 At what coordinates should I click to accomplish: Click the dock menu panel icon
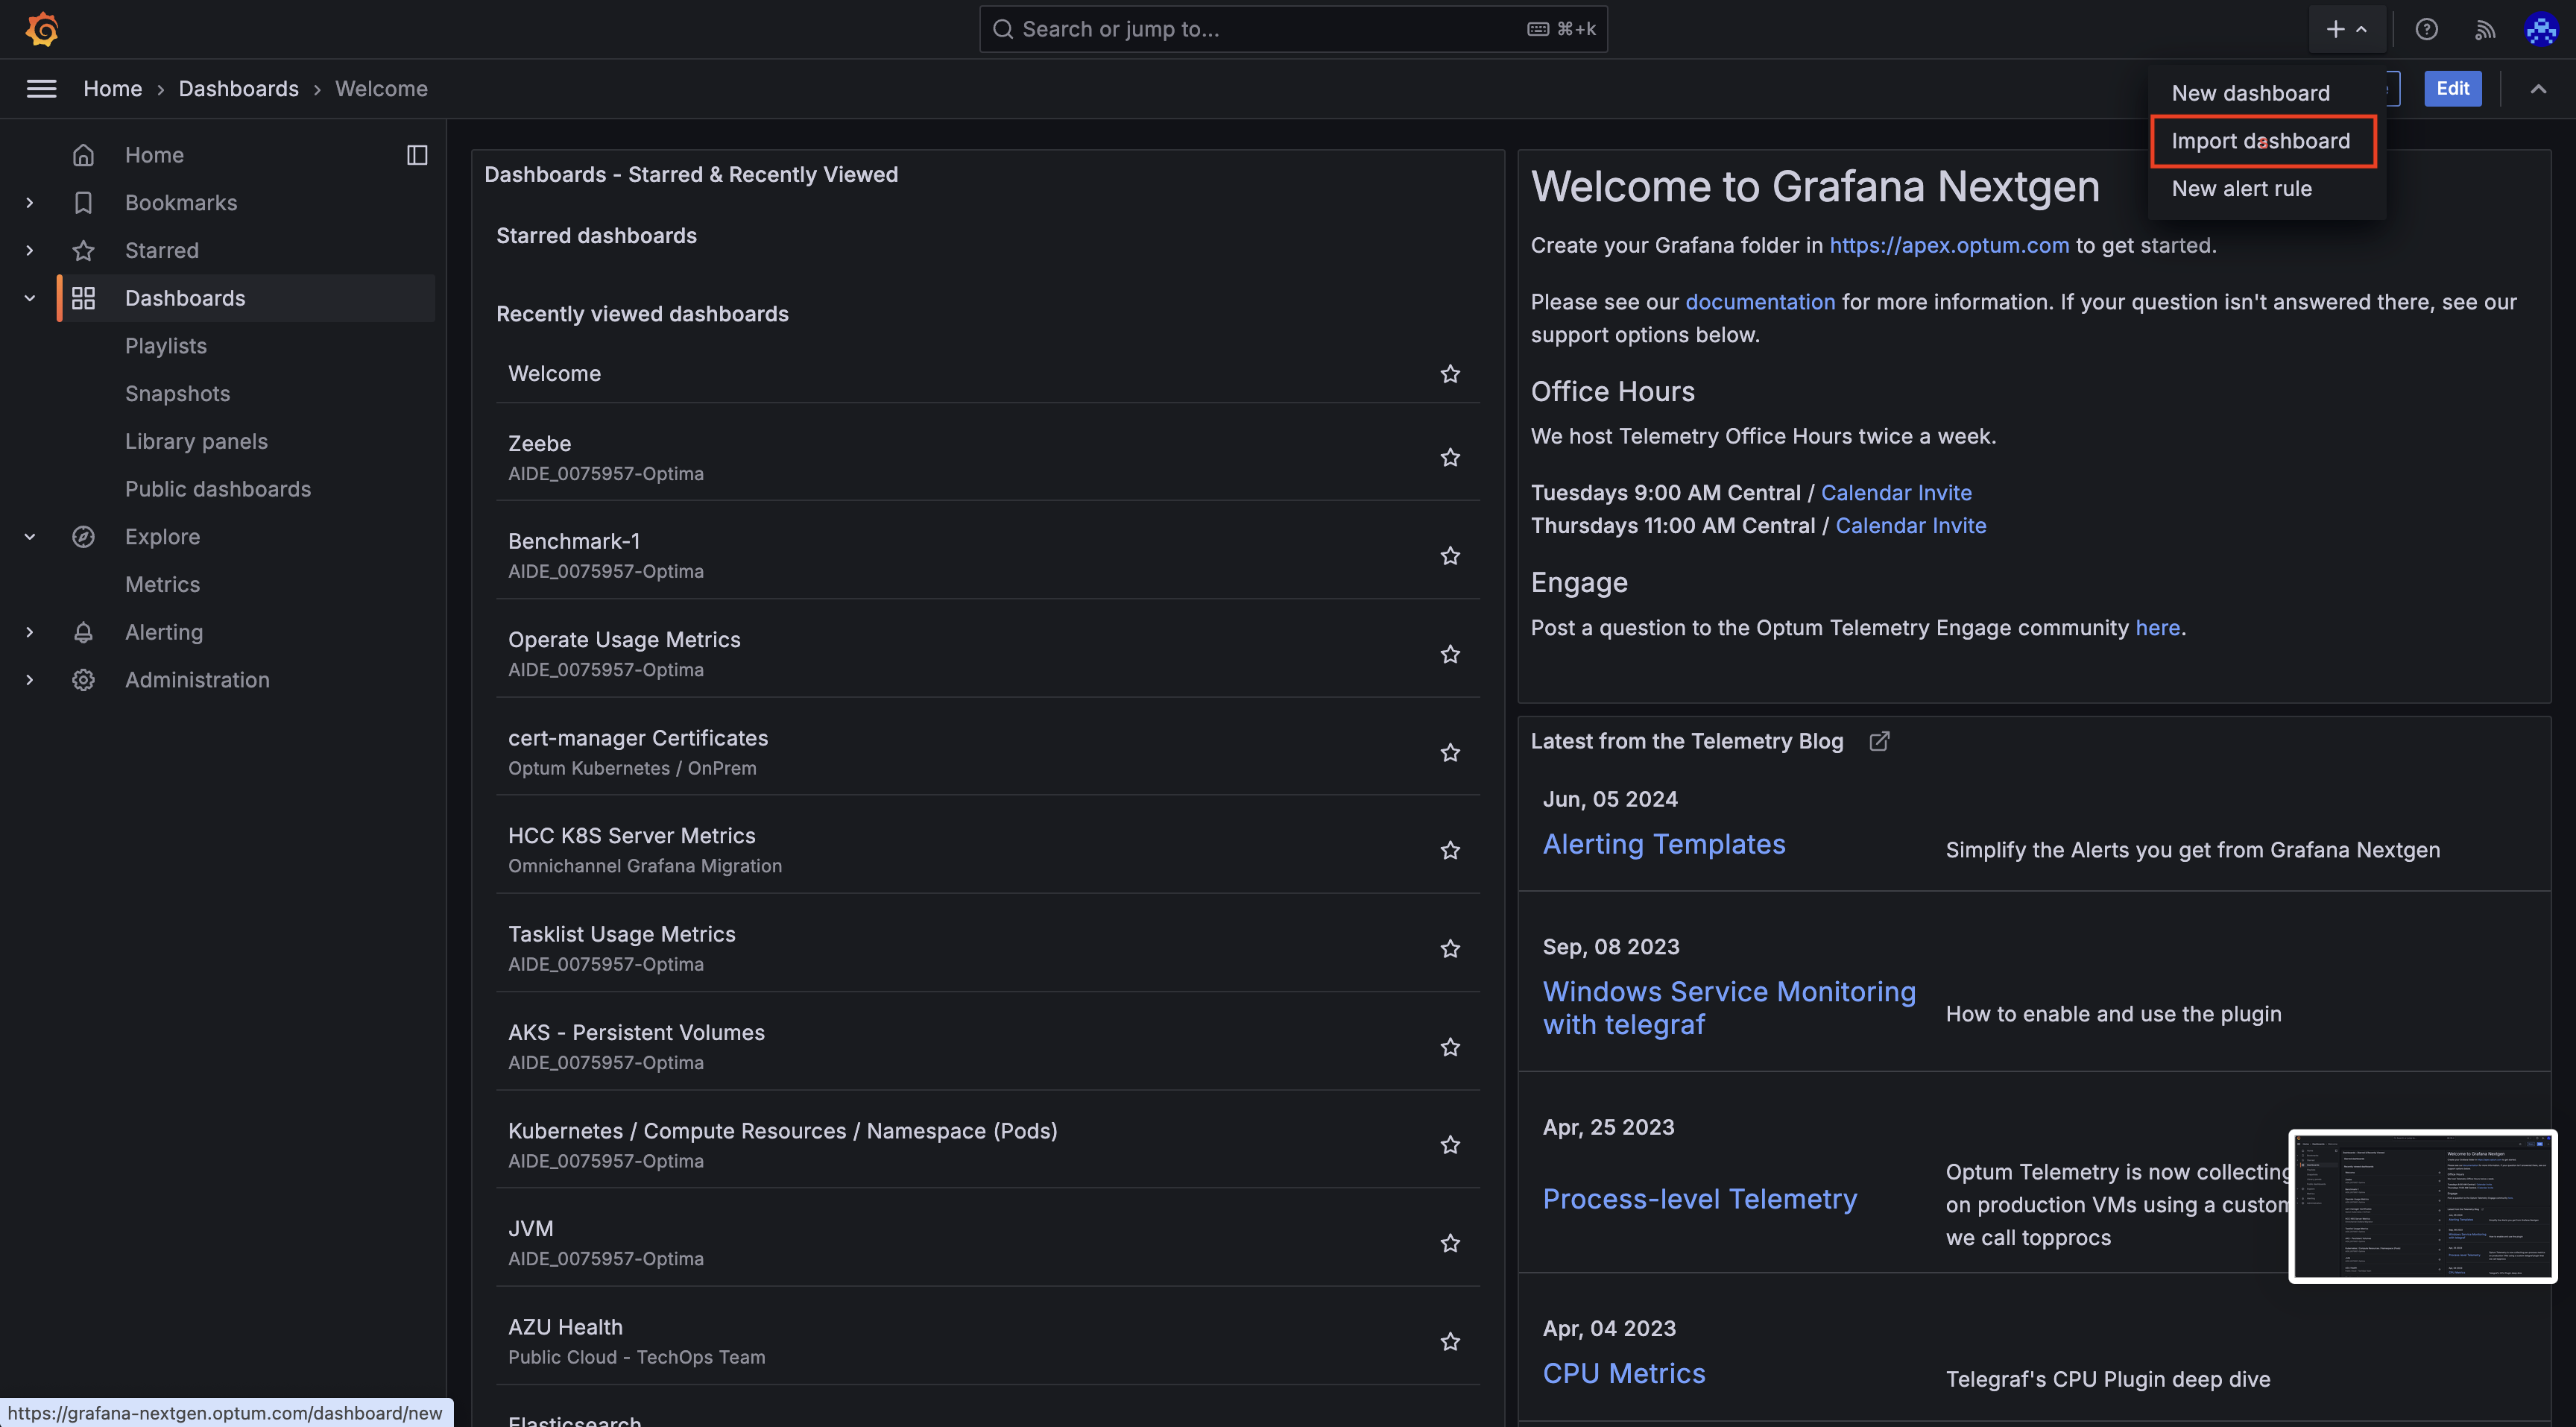tap(417, 155)
